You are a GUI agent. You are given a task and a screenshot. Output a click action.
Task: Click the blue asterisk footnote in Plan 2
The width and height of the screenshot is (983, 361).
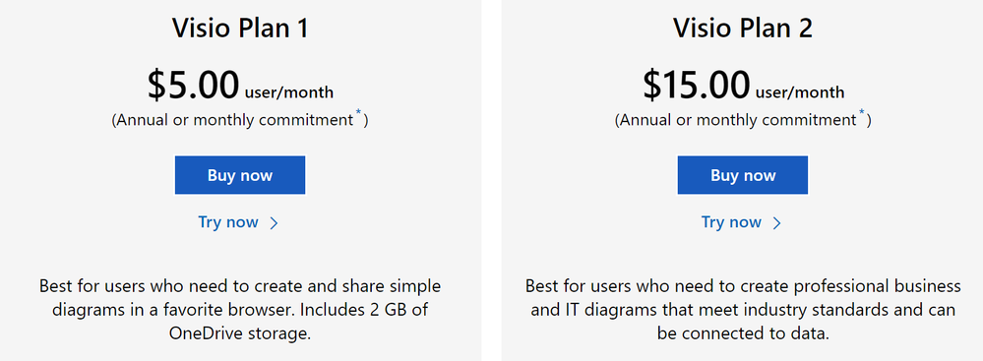[x=861, y=113]
